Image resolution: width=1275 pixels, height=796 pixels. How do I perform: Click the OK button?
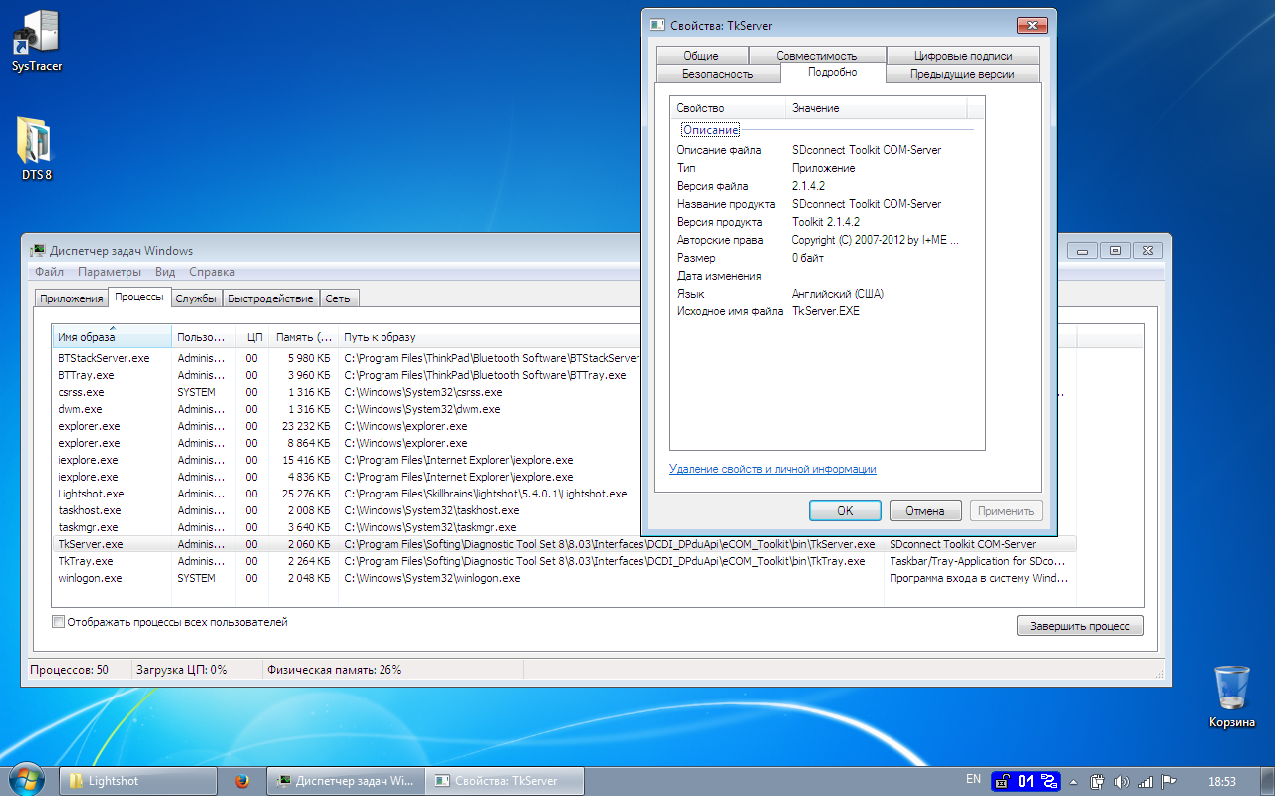pos(845,510)
